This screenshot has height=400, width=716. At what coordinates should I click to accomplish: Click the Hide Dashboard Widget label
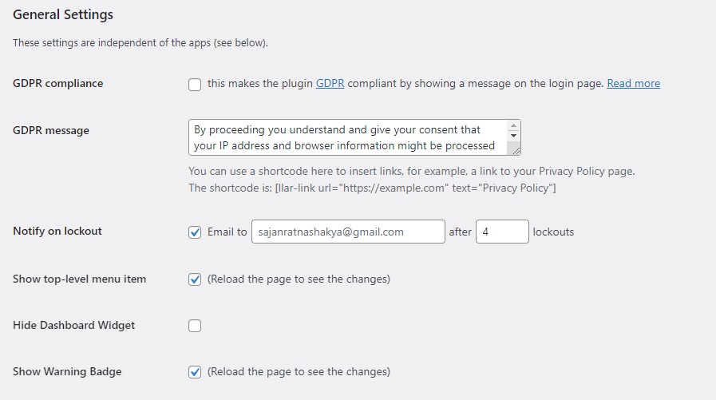[74, 325]
